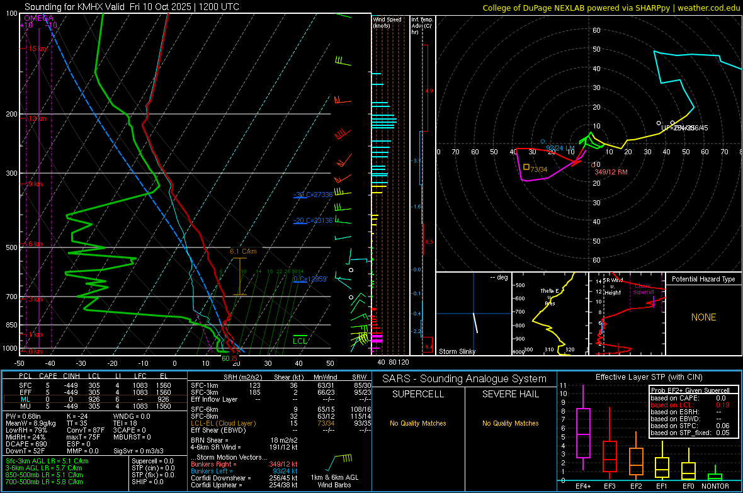Click the Prob EF2+ Given Supercell header
The image size is (743, 493).
[x=690, y=390]
